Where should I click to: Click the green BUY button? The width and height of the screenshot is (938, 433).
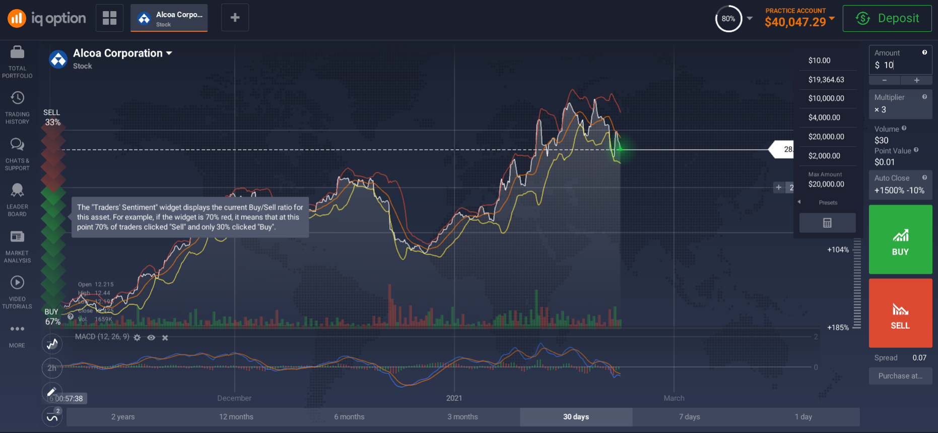pos(900,239)
